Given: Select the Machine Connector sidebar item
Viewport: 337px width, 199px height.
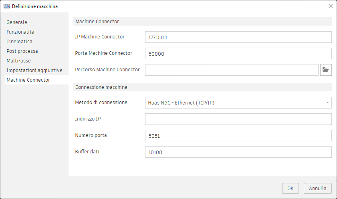Looking at the screenshot, I should [x=28, y=80].
